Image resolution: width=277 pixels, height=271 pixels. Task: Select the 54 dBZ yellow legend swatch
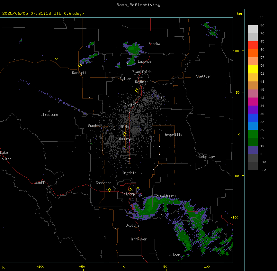tap(253, 69)
